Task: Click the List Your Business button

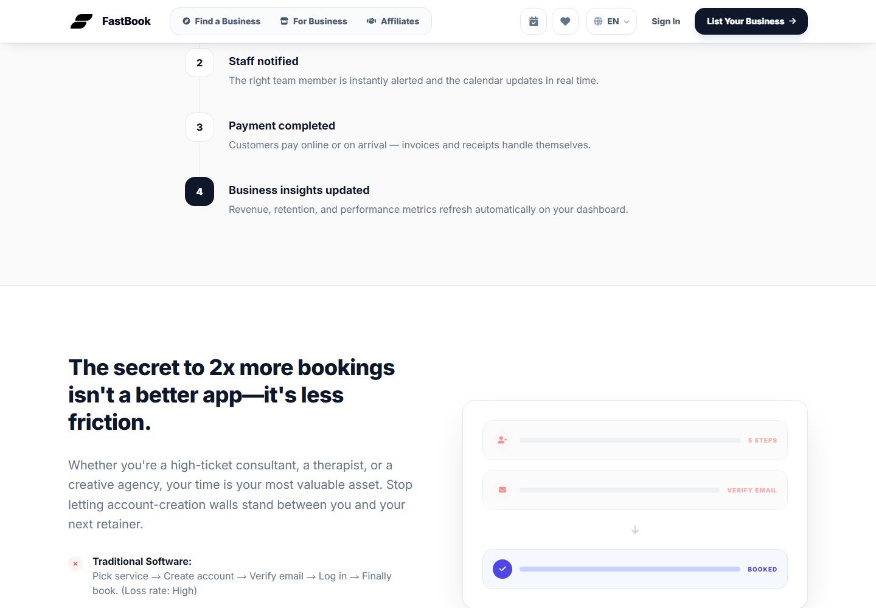Action: coord(751,21)
